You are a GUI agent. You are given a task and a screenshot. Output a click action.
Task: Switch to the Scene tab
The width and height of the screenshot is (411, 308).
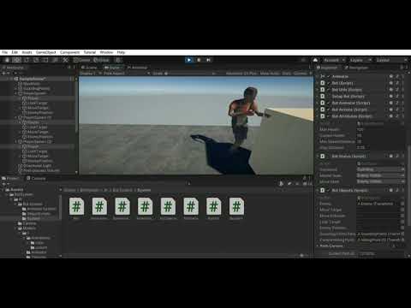pos(89,68)
